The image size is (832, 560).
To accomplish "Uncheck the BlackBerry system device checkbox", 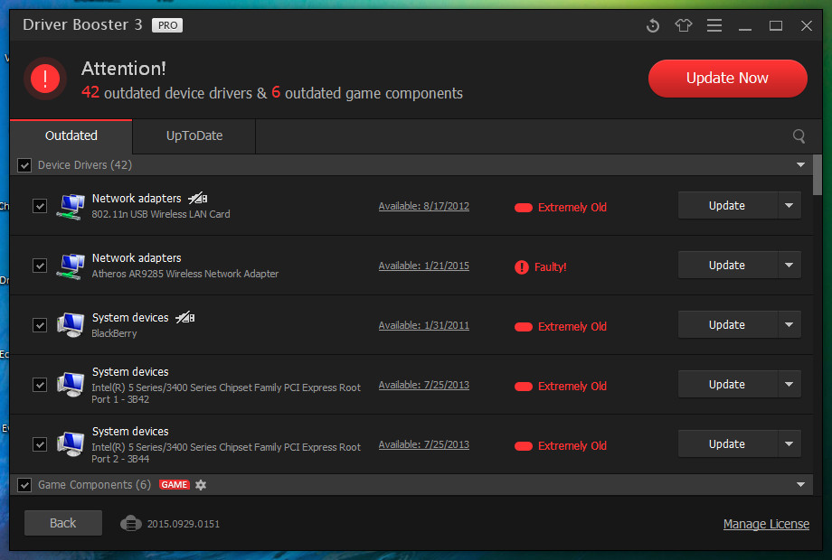I will [x=40, y=325].
